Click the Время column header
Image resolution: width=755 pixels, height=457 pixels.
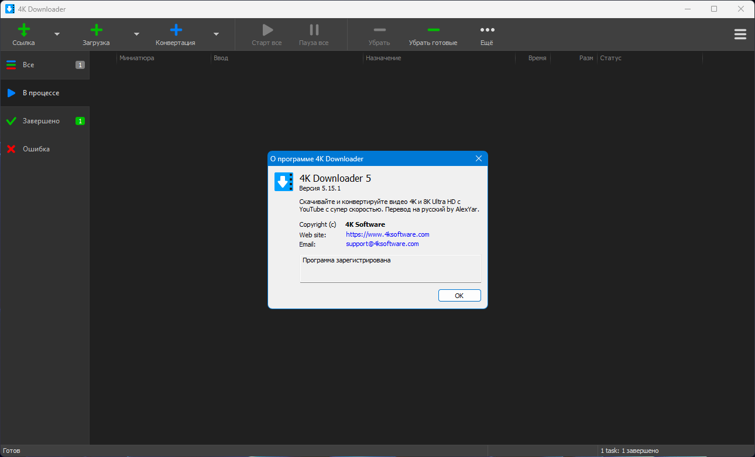(x=533, y=58)
